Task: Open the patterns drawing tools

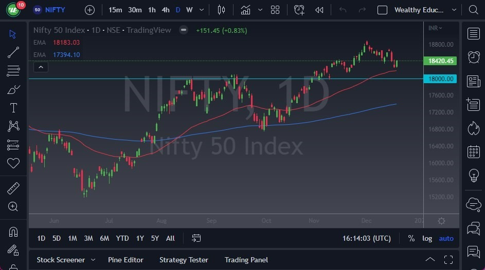Action: coord(13,126)
